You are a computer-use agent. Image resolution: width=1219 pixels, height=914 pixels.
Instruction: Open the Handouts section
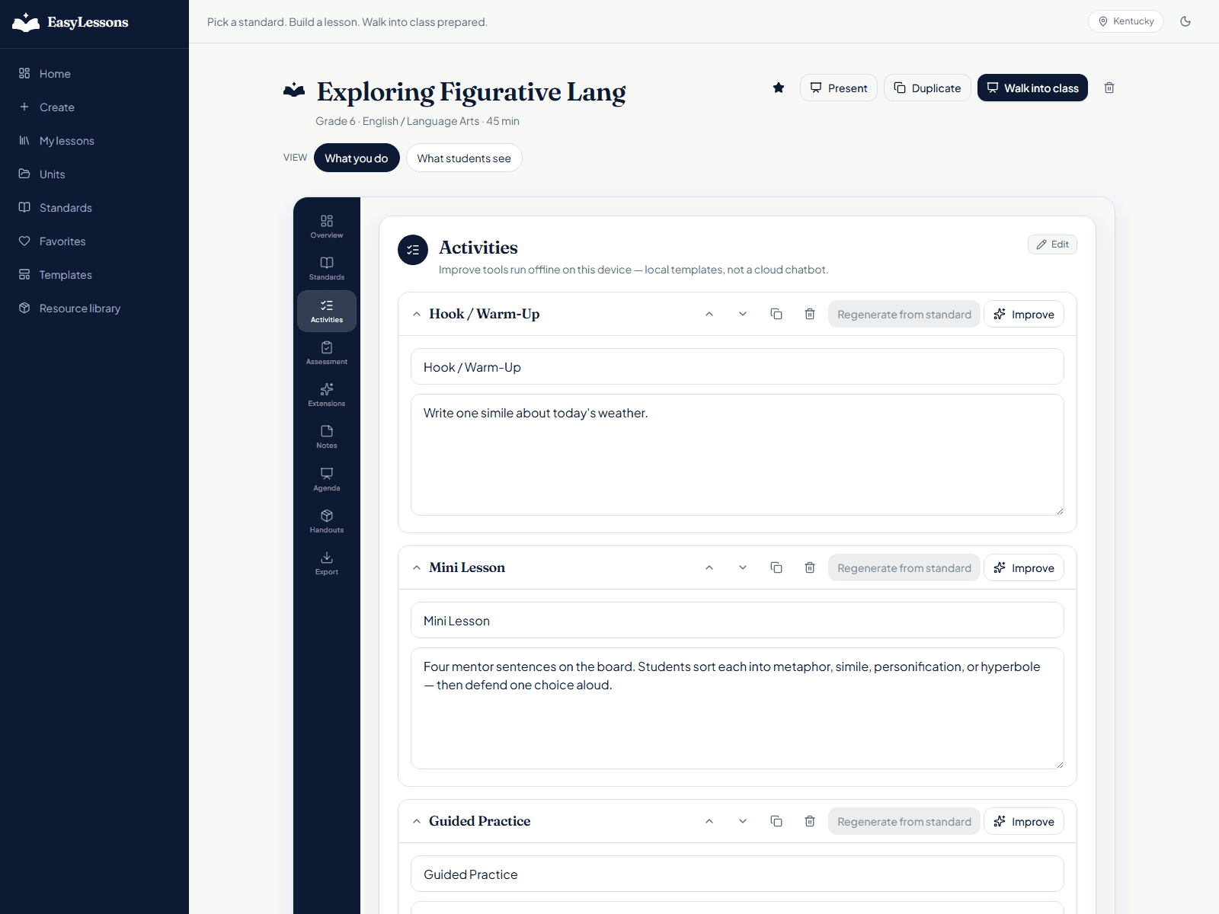coord(327,522)
